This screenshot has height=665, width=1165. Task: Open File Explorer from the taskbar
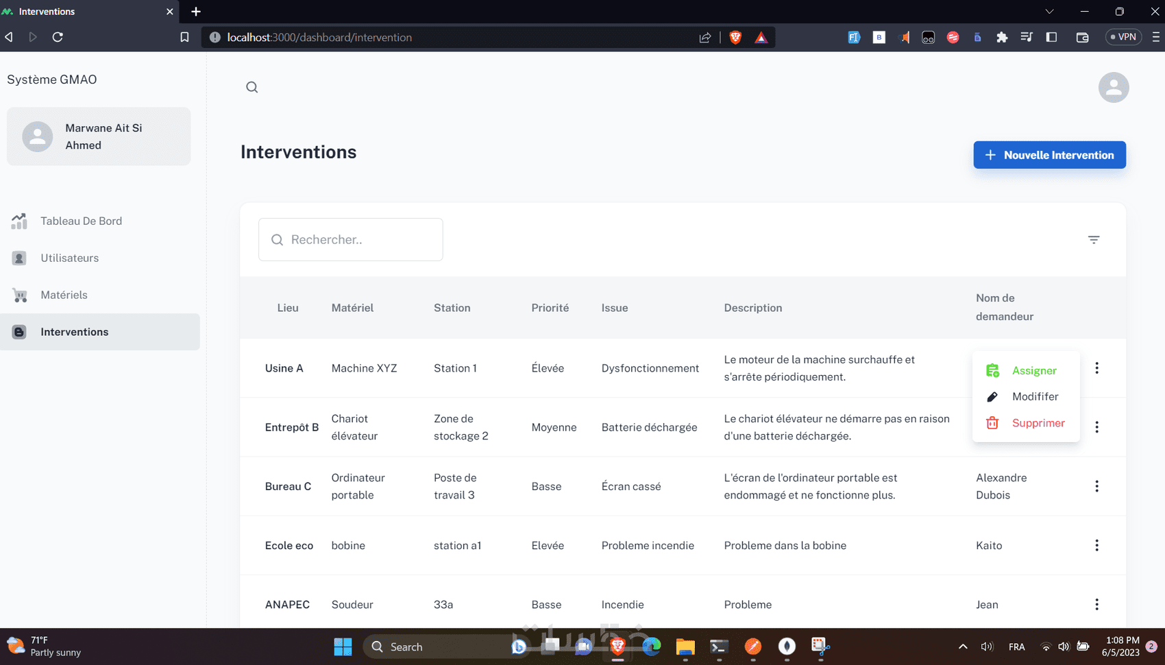[685, 646]
